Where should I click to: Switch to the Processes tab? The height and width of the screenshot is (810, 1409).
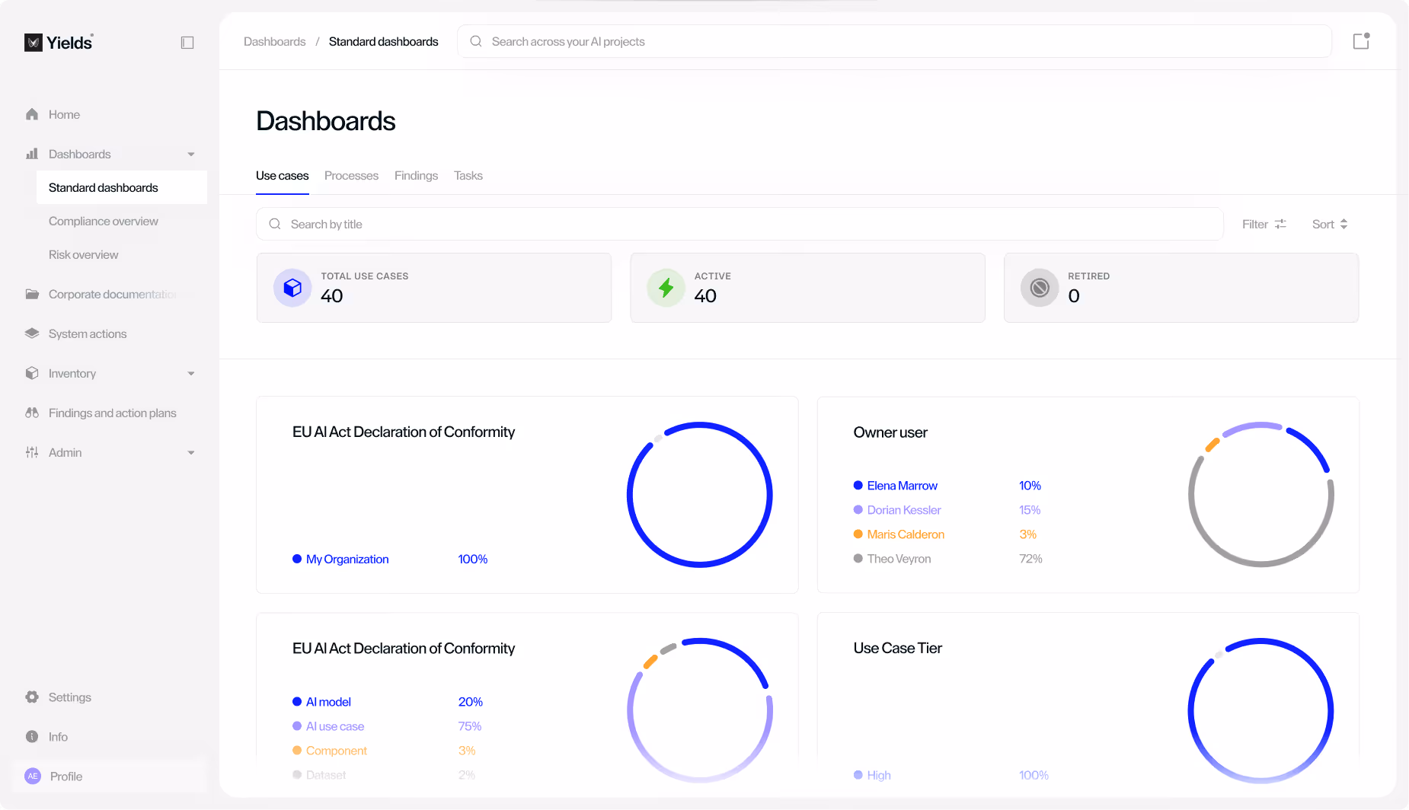pos(351,176)
